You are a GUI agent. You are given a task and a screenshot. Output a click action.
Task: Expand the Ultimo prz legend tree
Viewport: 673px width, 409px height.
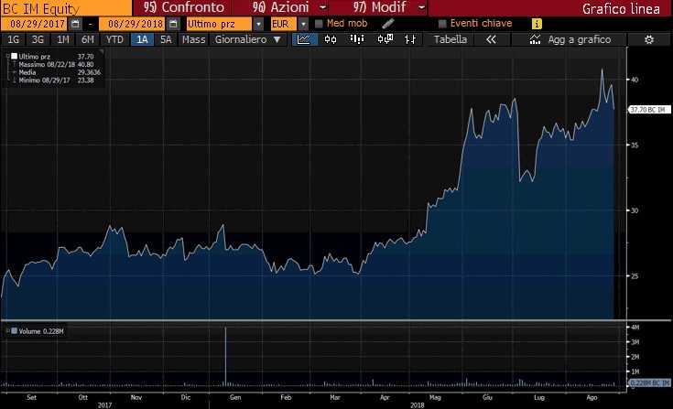pos(7,56)
